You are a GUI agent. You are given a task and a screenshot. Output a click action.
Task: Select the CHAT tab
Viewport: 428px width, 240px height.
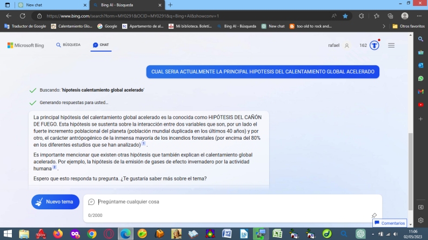point(101,45)
